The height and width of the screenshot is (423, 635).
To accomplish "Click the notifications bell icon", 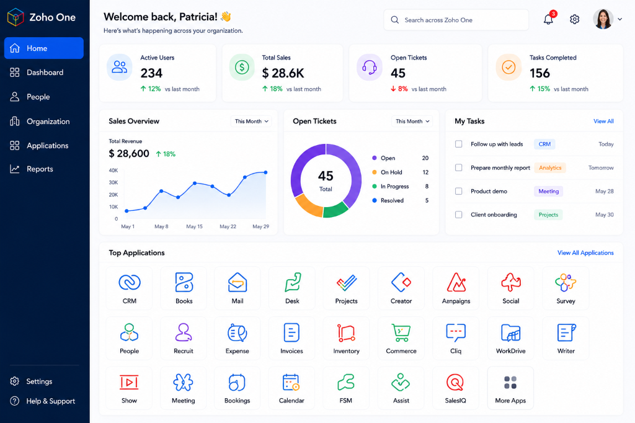I will [548, 19].
